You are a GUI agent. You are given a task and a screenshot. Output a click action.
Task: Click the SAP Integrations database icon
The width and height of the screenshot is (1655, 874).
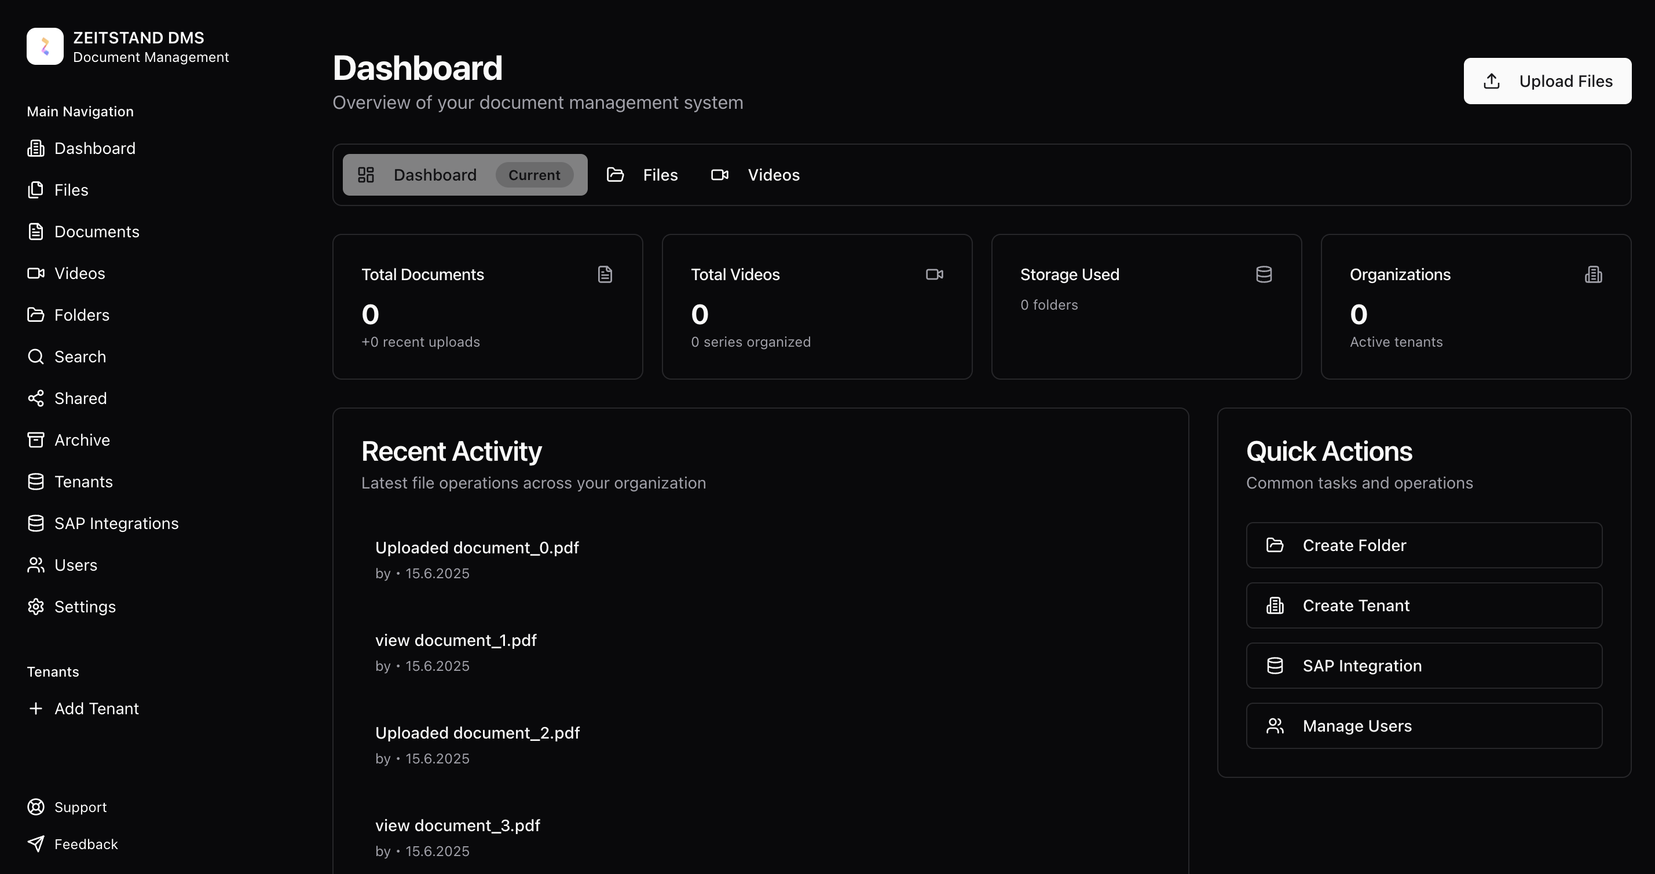(x=36, y=523)
